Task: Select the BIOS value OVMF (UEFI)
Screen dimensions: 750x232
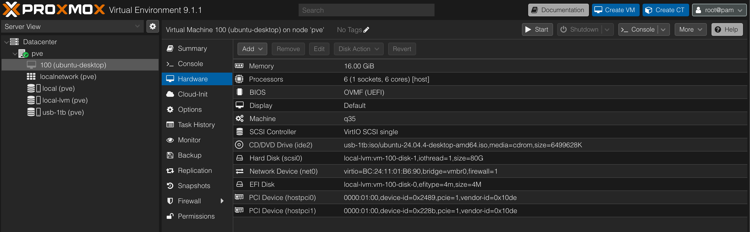Action: [x=364, y=92]
